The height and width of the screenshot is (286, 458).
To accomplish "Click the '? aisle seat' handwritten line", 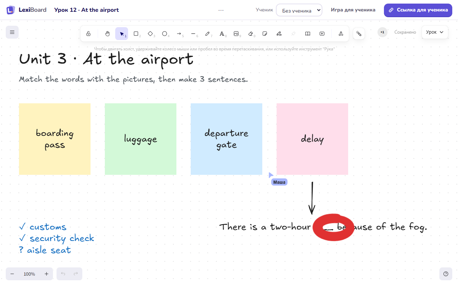I will pyautogui.click(x=45, y=250).
